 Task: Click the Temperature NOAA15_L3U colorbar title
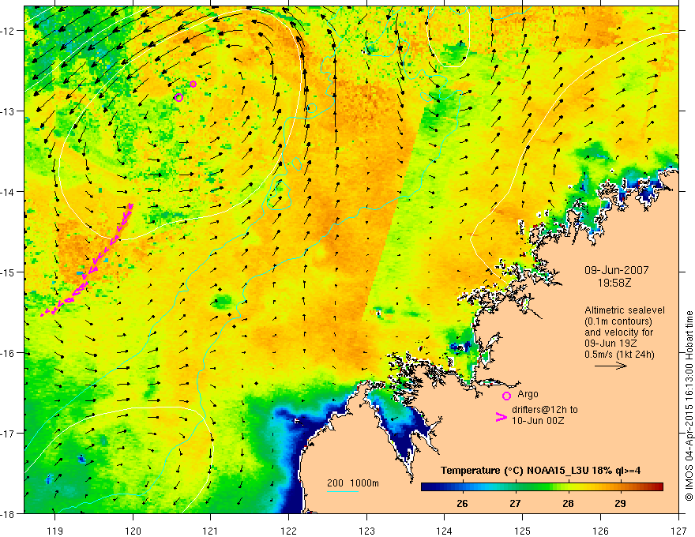pos(540,471)
